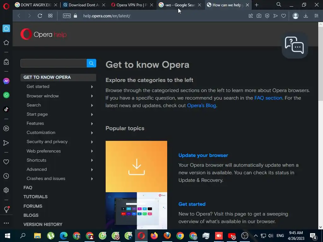Expand the Web preferences arrow
The image size is (323, 242).
click(x=92, y=151)
